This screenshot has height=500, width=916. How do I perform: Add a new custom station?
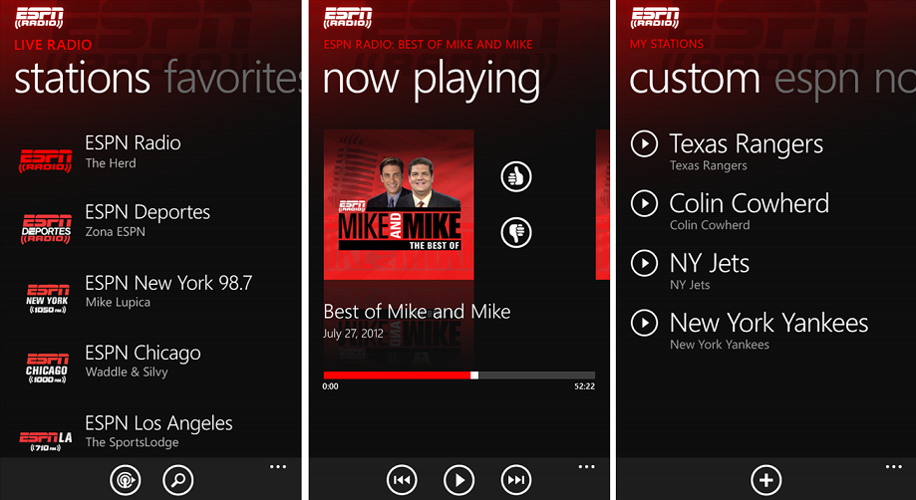(x=765, y=480)
